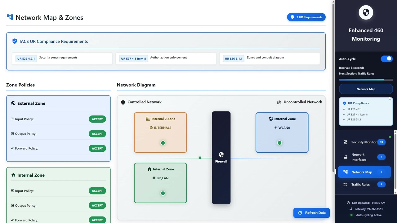Click the Zones and conduit diagram text
Screen dimensions: 397x223
click(265, 57)
